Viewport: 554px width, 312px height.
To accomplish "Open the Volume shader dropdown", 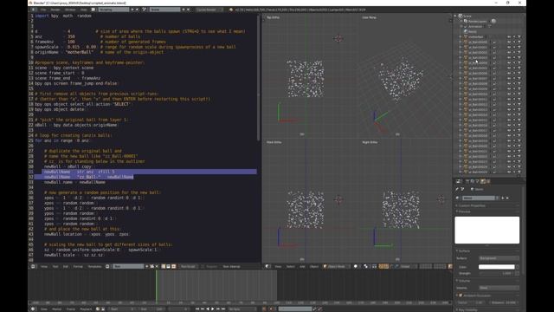I will [x=499, y=288].
